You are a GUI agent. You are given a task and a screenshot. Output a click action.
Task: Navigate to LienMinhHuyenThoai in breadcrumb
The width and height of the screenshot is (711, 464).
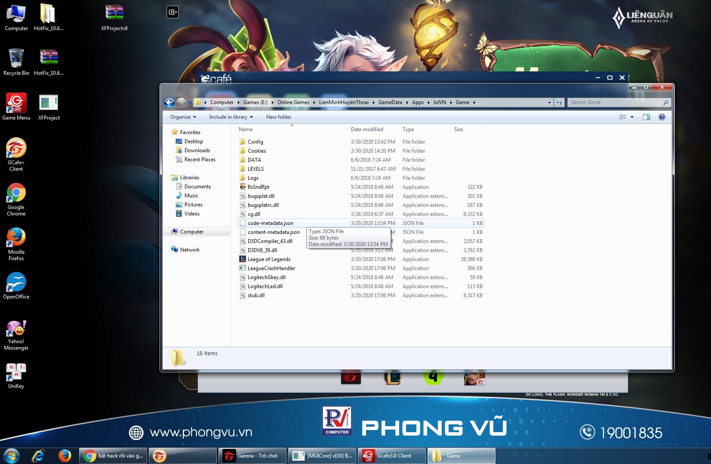click(344, 102)
